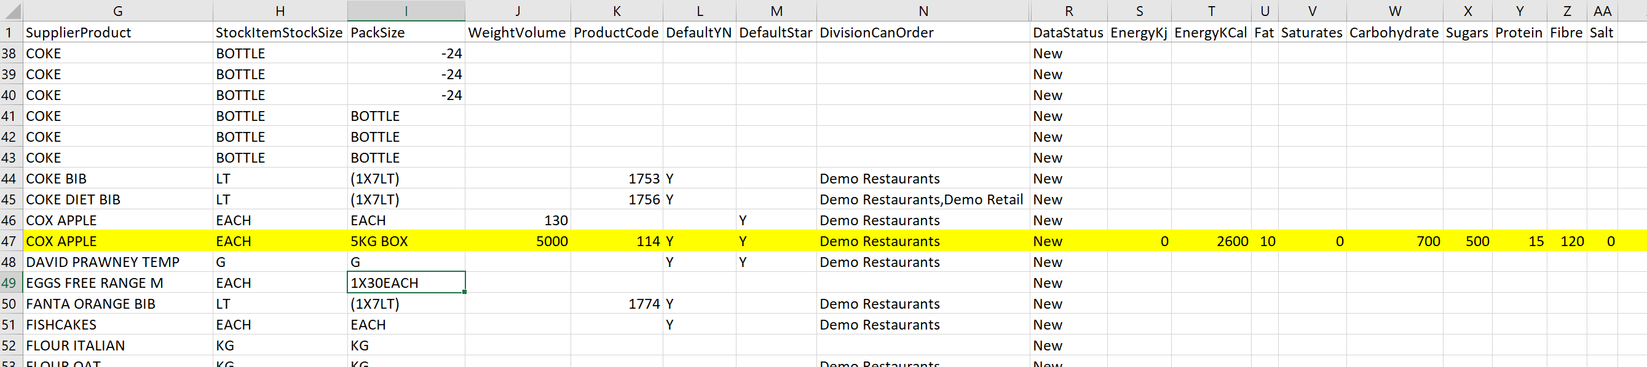Select the DataStatus header cell

click(x=1068, y=33)
